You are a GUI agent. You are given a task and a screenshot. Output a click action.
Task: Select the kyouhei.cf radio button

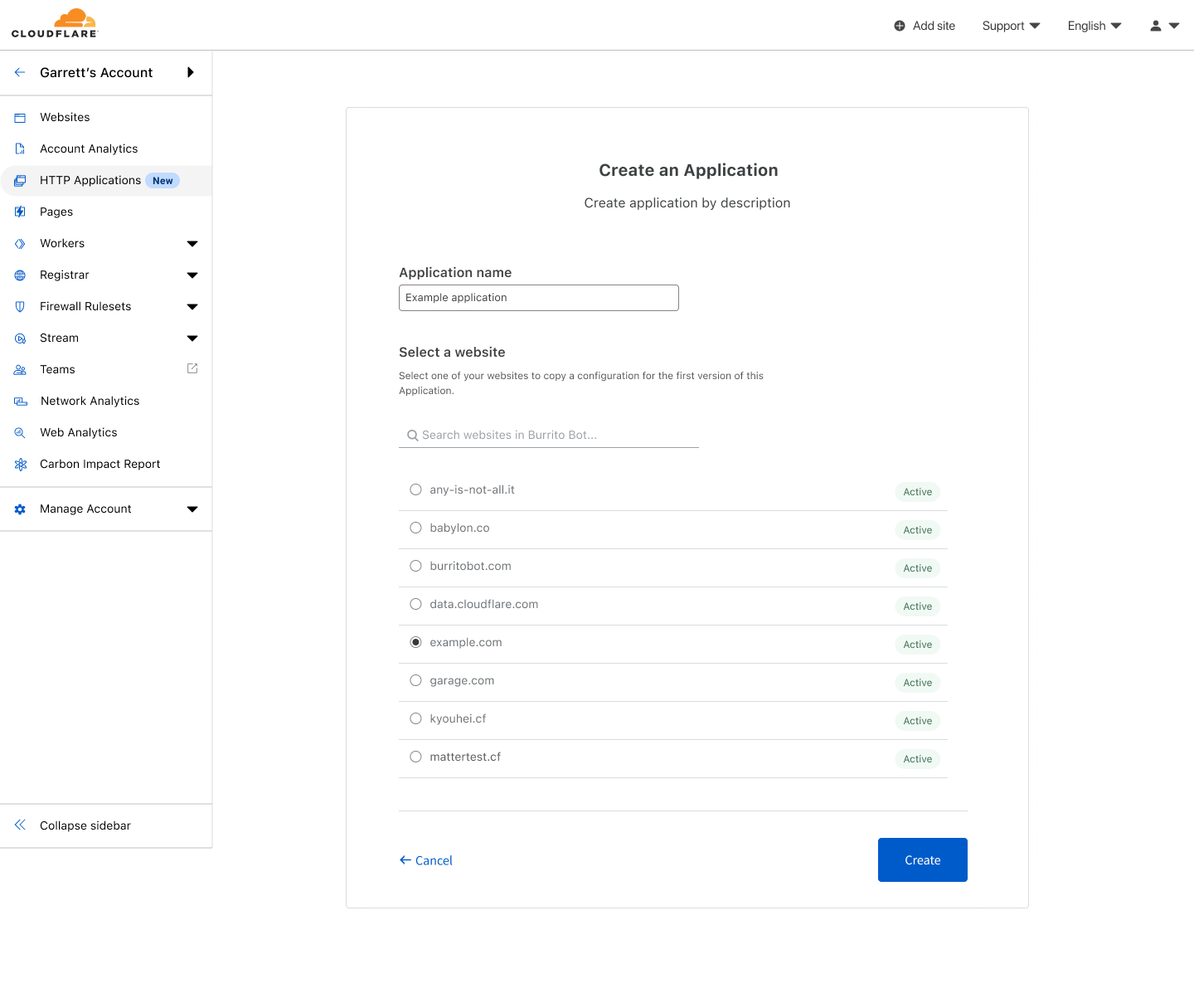point(415,718)
